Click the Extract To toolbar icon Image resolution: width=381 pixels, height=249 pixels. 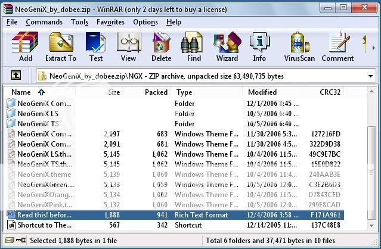click(x=61, y=46)
